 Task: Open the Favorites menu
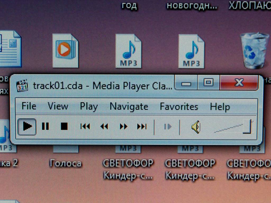tap(179, 107)
